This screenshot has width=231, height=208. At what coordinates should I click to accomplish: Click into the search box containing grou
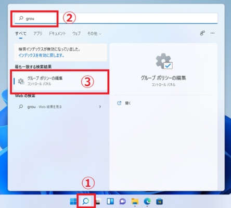[116, 18]
